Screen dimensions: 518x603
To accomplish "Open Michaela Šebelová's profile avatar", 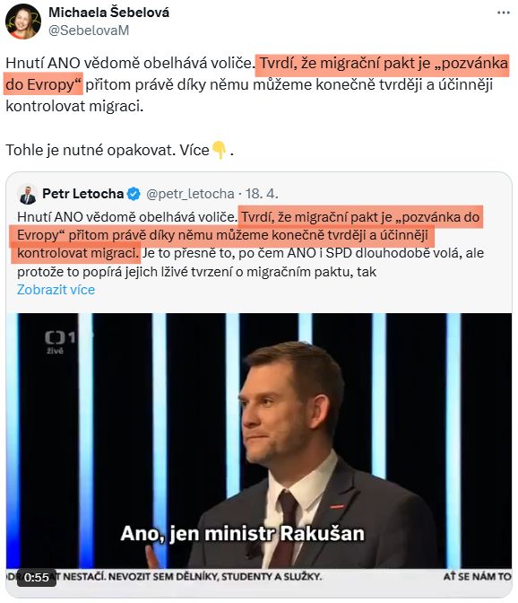I will (23, 22).
